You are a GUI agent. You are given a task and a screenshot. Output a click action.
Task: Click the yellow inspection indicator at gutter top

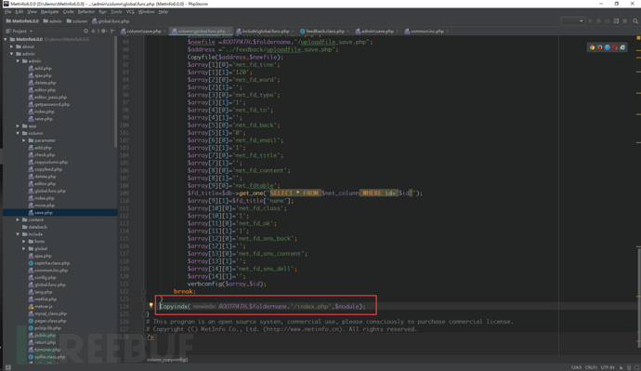[x=638, y=38]
